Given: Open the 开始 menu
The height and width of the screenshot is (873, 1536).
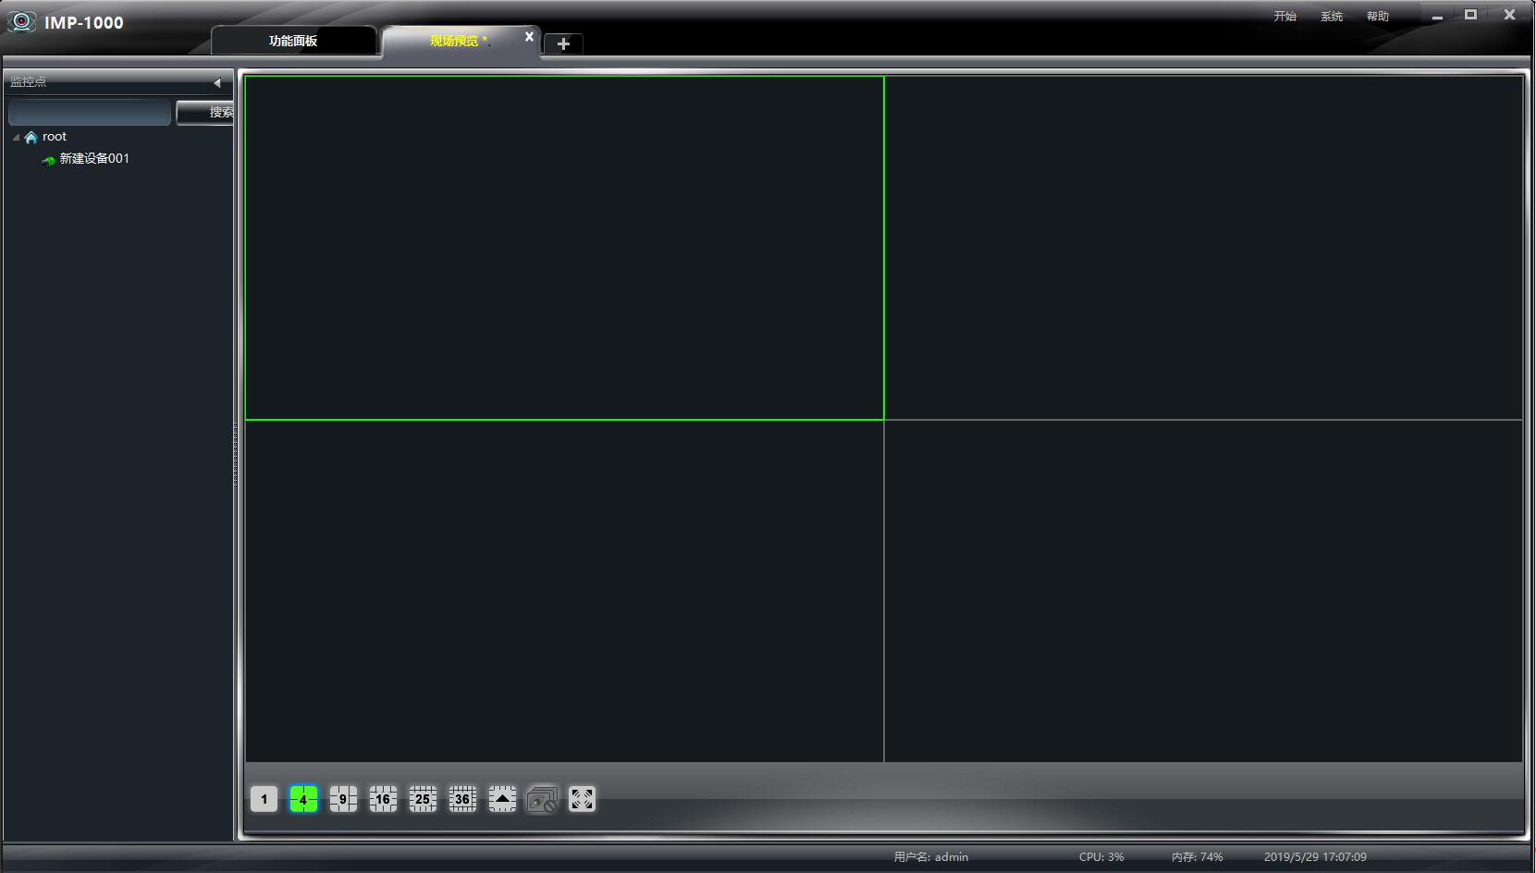Looking at the screenshot, I should pyautogui.click(x=1284, y=17).
